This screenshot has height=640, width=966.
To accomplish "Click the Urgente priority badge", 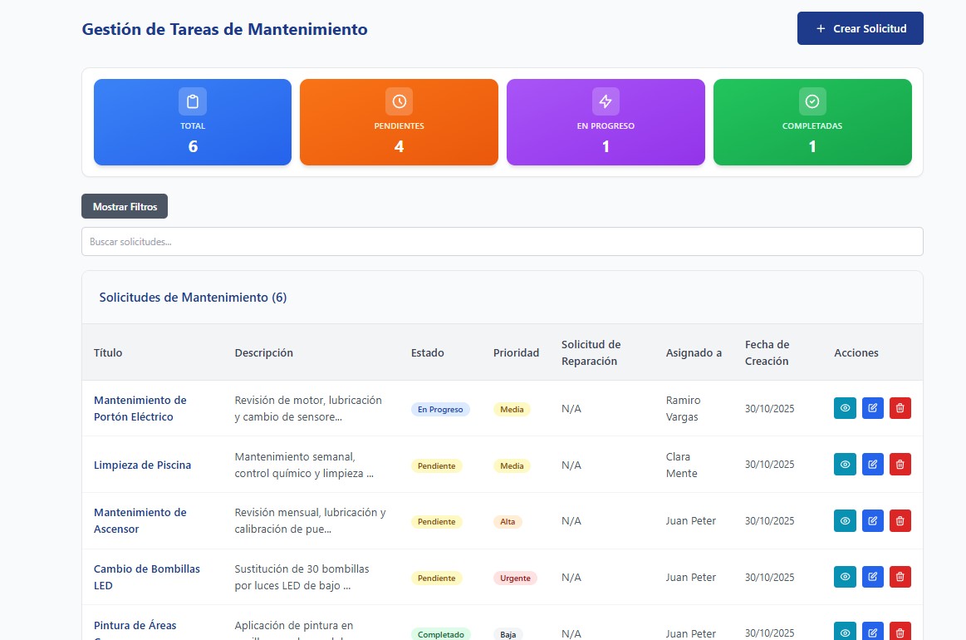I will click(x=515, y=578).
